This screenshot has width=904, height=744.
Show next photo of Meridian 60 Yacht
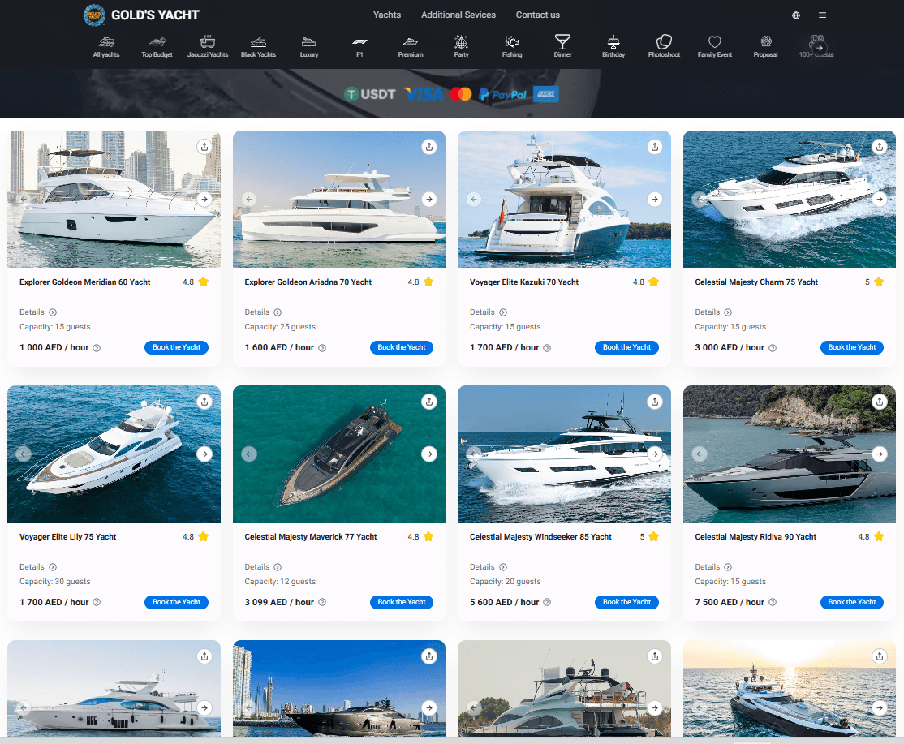click(x=204, y=200)
